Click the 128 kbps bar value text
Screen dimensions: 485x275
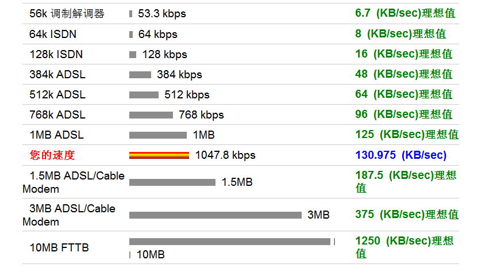pyautogui.click(x=164, y=55)
